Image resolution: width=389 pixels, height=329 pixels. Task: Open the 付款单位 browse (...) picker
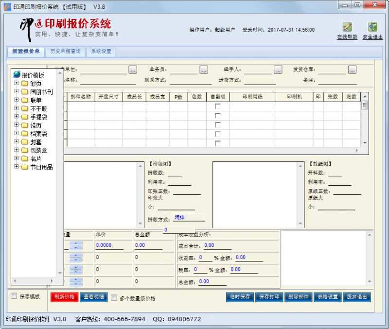[132, 69]
